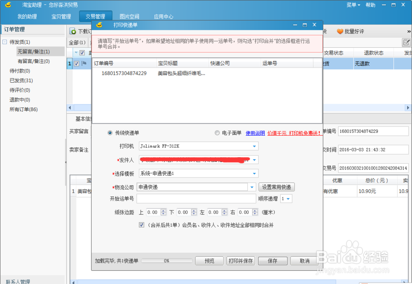
Task: Open the 选择模板 template dropdown
Action: [x=254, y=174]
